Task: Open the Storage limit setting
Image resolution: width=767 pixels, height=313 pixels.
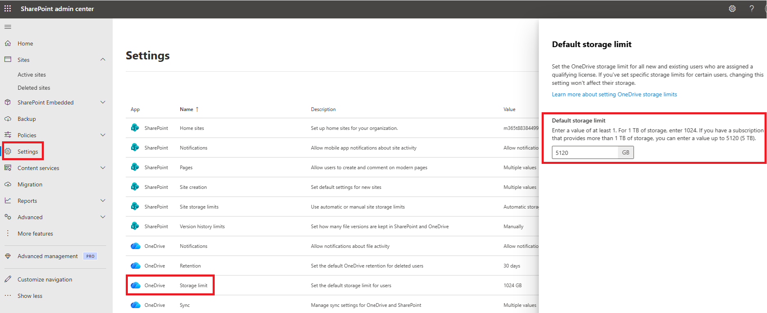Action: [193, 286]
